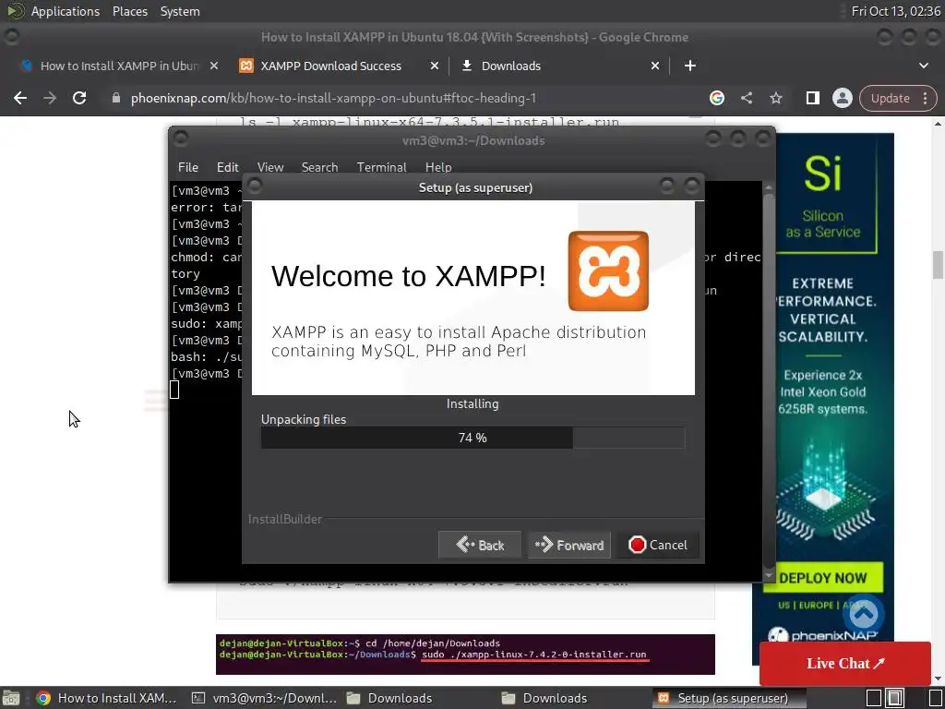
Task: Click the Live Chat button
Action: click(x=845, y=663)
